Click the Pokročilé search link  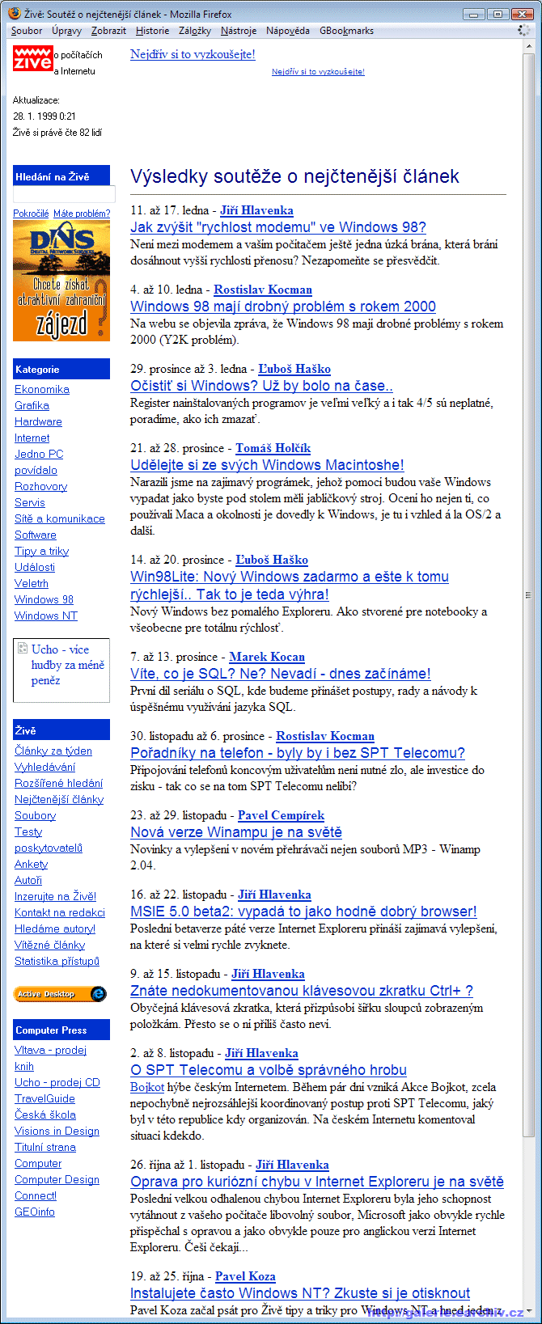click(x=31, y=214)
